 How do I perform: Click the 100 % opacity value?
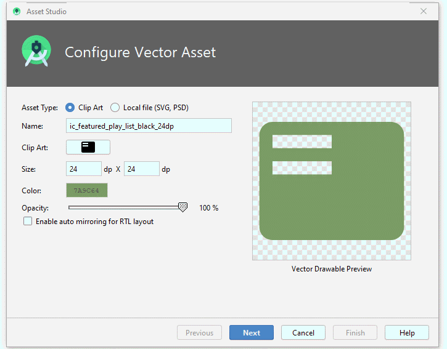[208, 208]
